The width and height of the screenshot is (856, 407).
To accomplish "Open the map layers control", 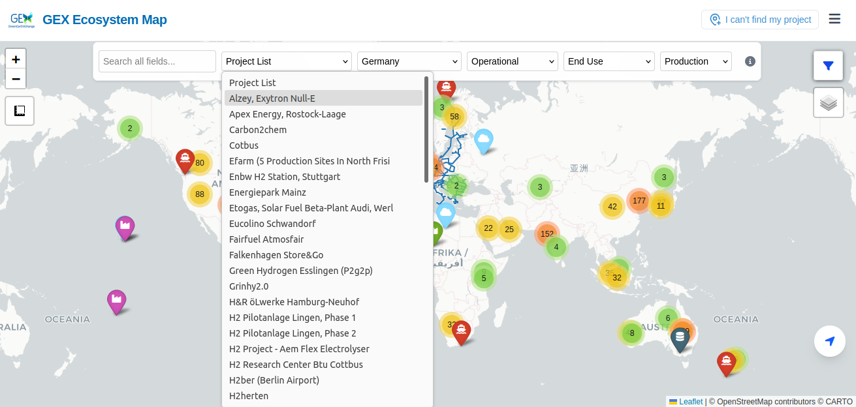I will pos(828,102).
